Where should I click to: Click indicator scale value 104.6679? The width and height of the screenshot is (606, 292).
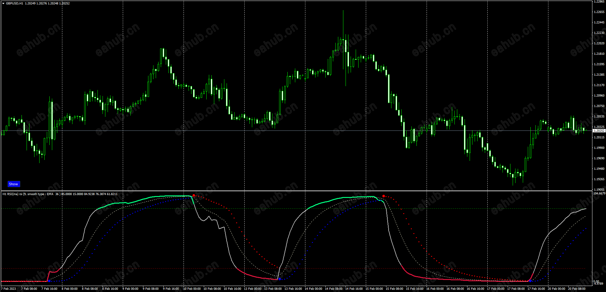click(x=599, y=194)
